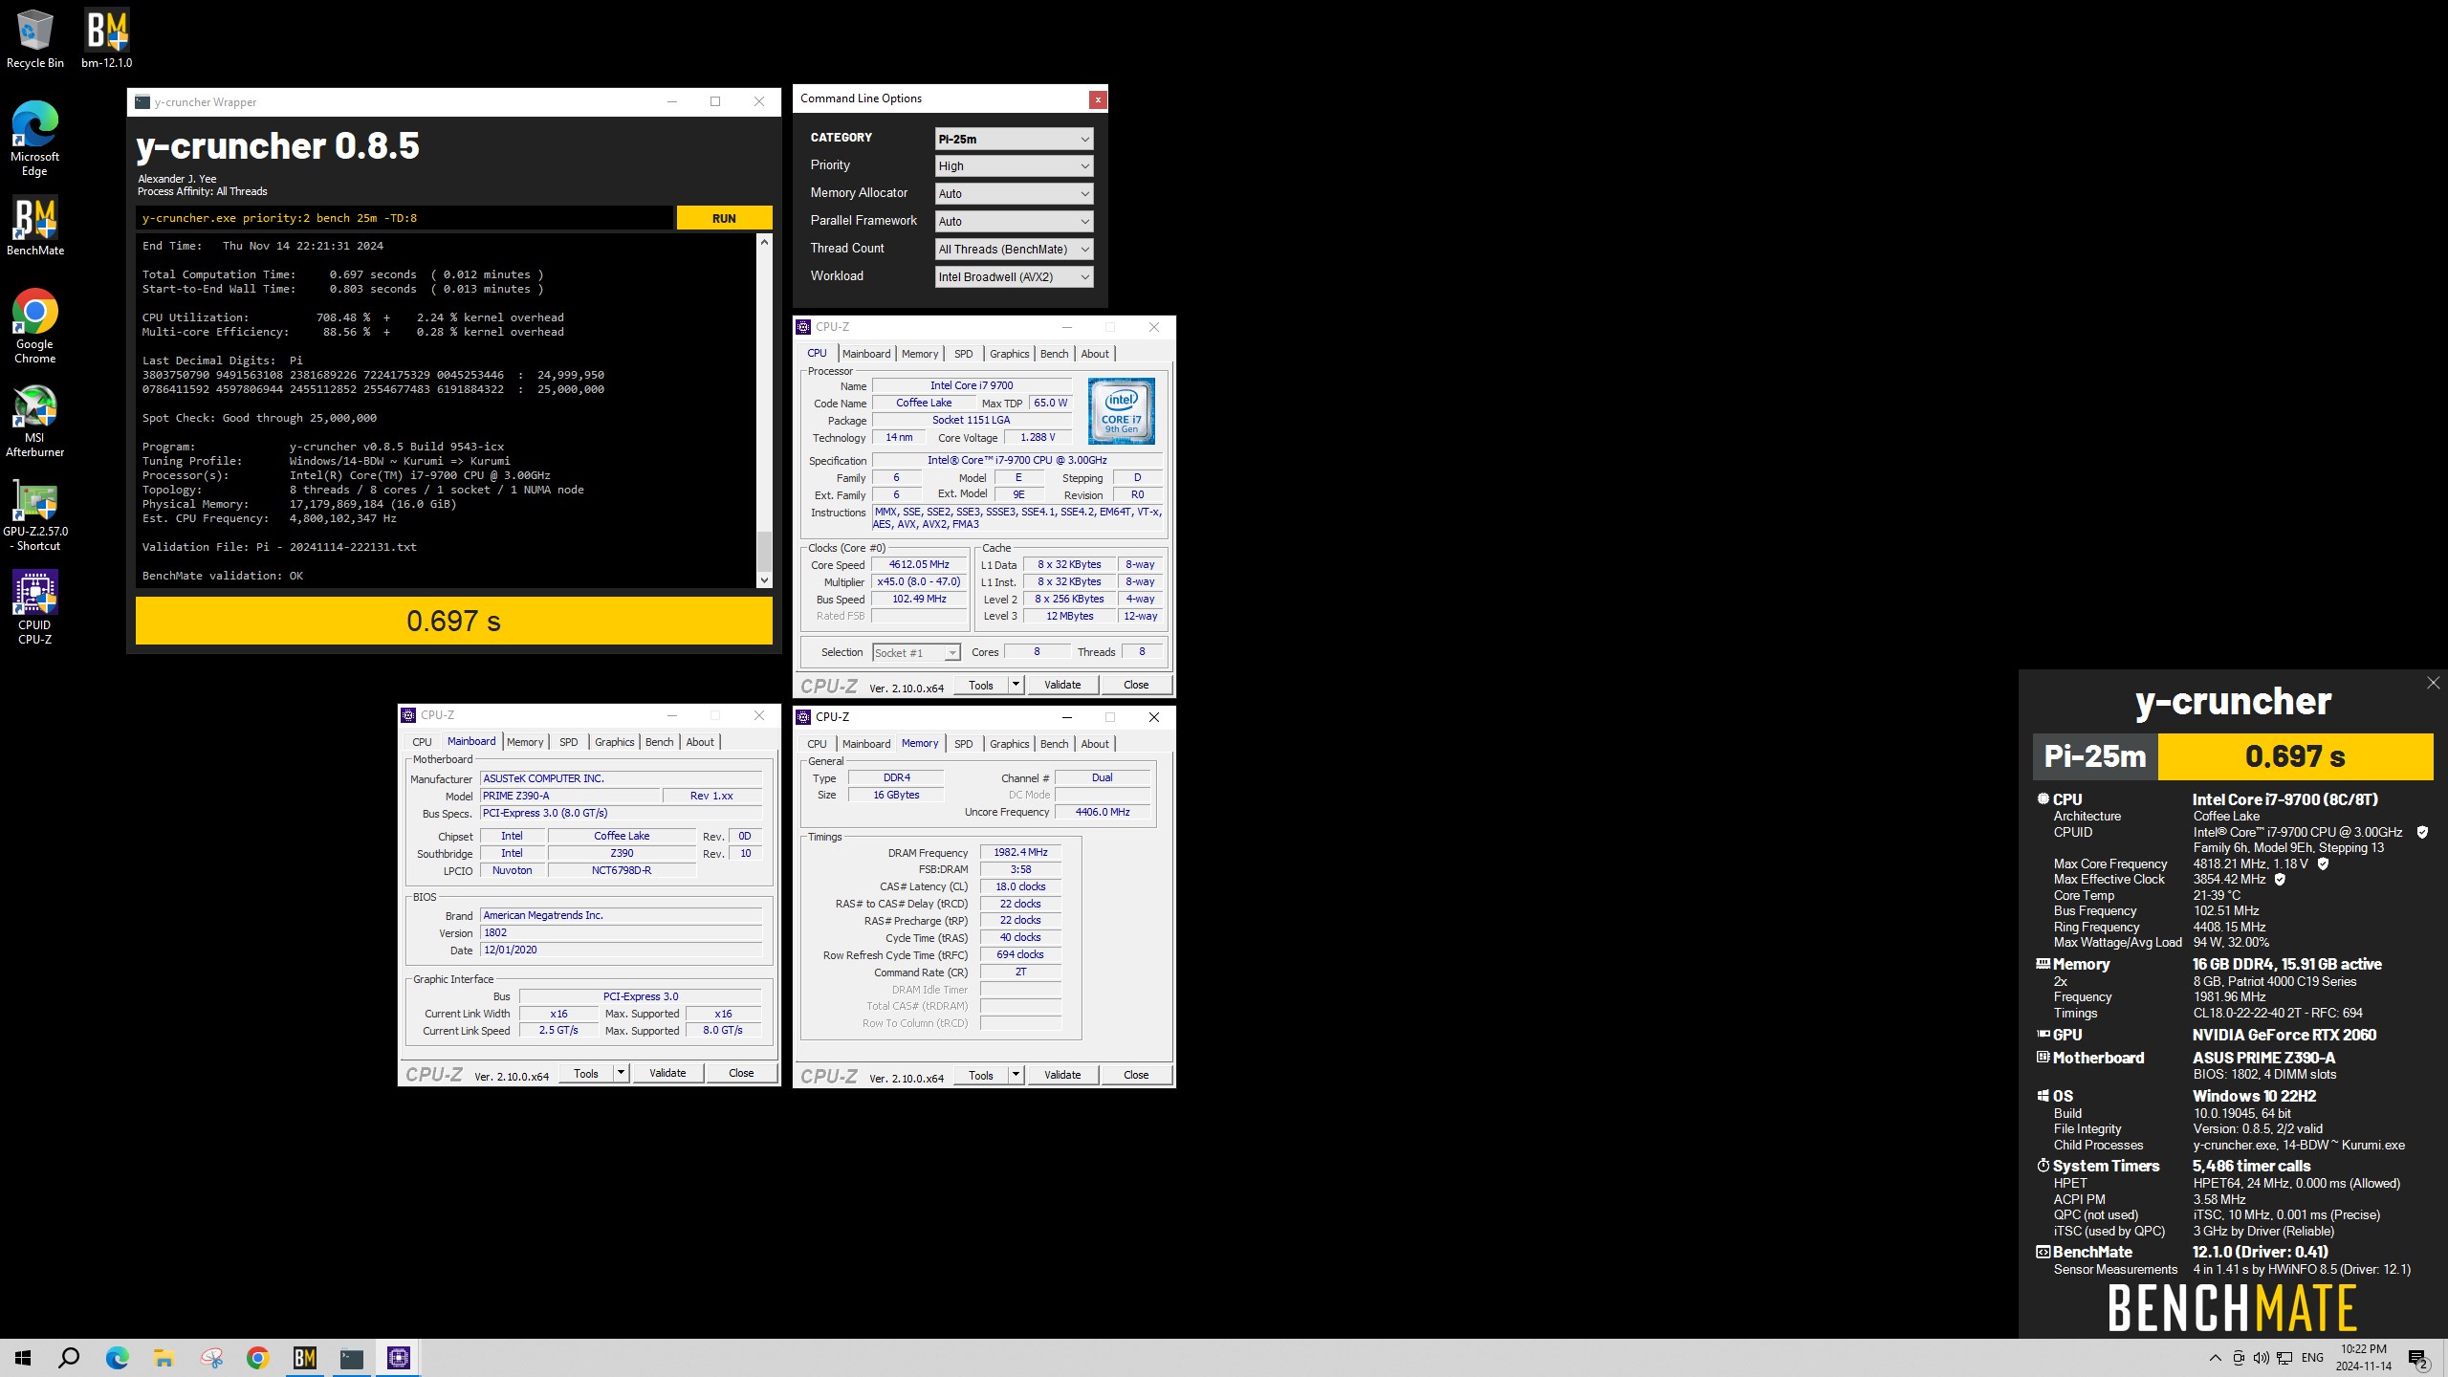Click the ENG language indicator
The image size is (2448, 1377).
[x=2312, y=1358]
